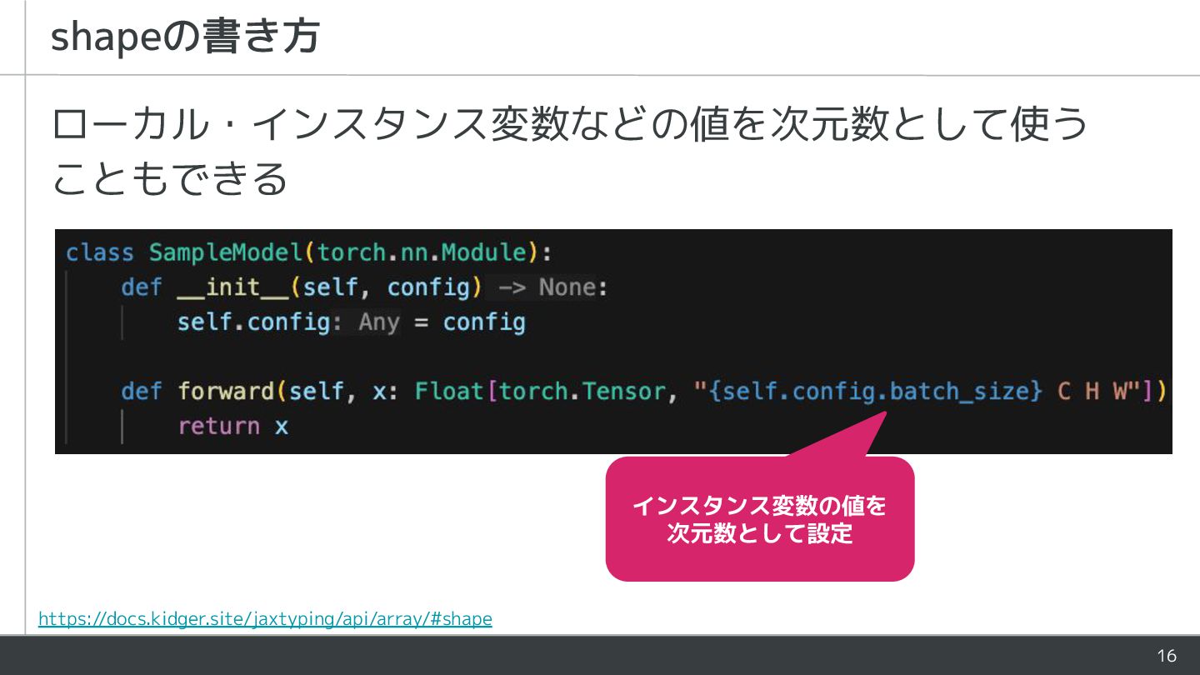Click the "class" keyword in code
The image size is (1200, 675).
coord(99,252)
